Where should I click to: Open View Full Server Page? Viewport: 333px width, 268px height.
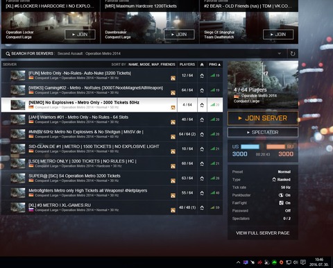[263, 233]
